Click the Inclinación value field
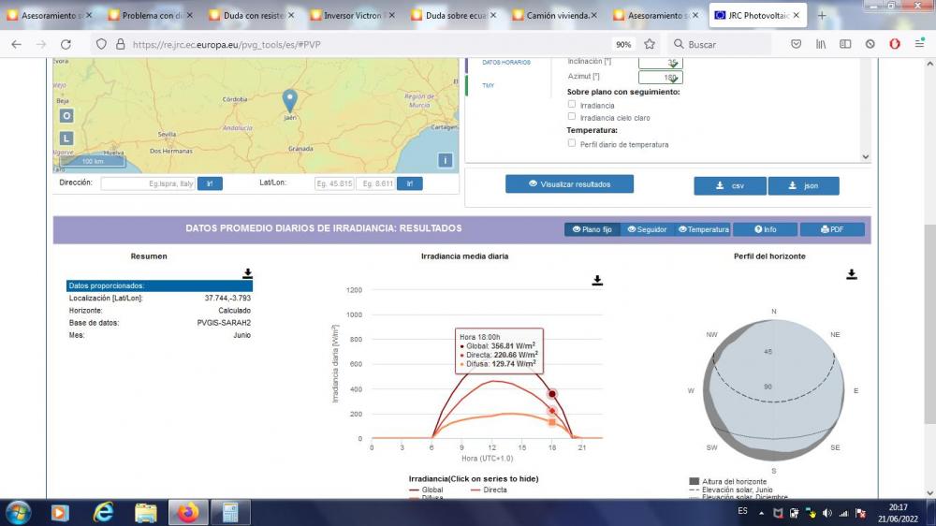Screen dimensions: 936x526 point(660,62)
